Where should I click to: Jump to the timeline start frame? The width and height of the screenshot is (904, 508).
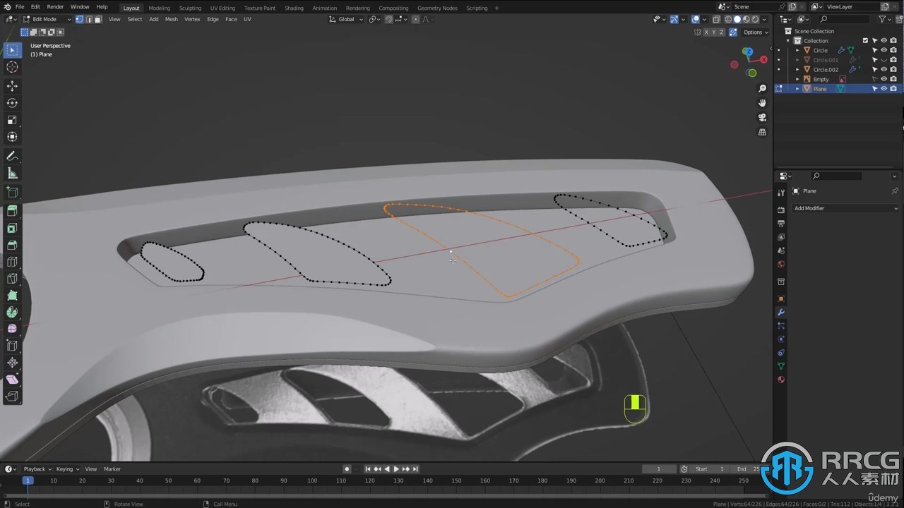[367, 469]
